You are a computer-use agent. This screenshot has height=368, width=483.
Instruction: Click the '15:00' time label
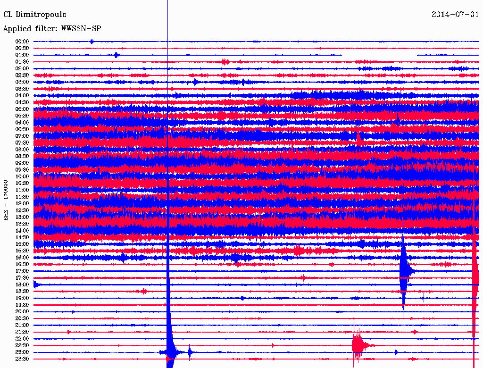[22, 244]
